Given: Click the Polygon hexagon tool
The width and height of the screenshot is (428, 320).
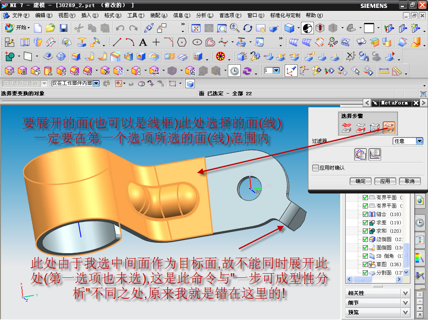Looking at the screenshot, I should pos(182,42).
